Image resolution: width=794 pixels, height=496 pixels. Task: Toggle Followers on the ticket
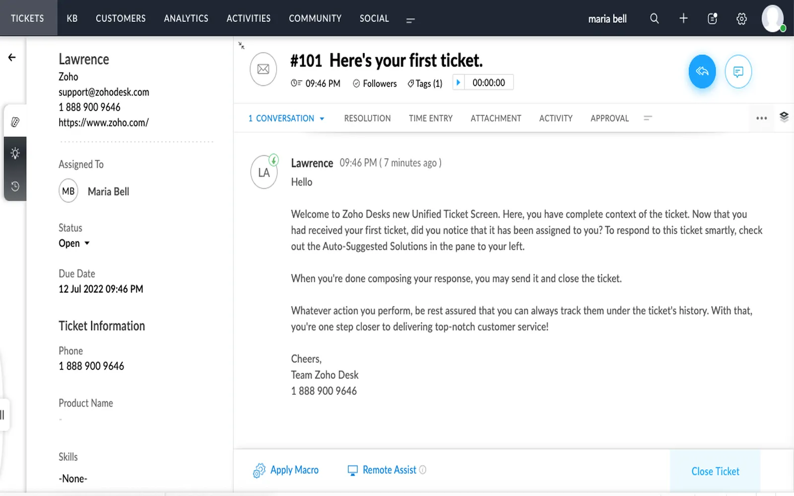coord(375,83)
